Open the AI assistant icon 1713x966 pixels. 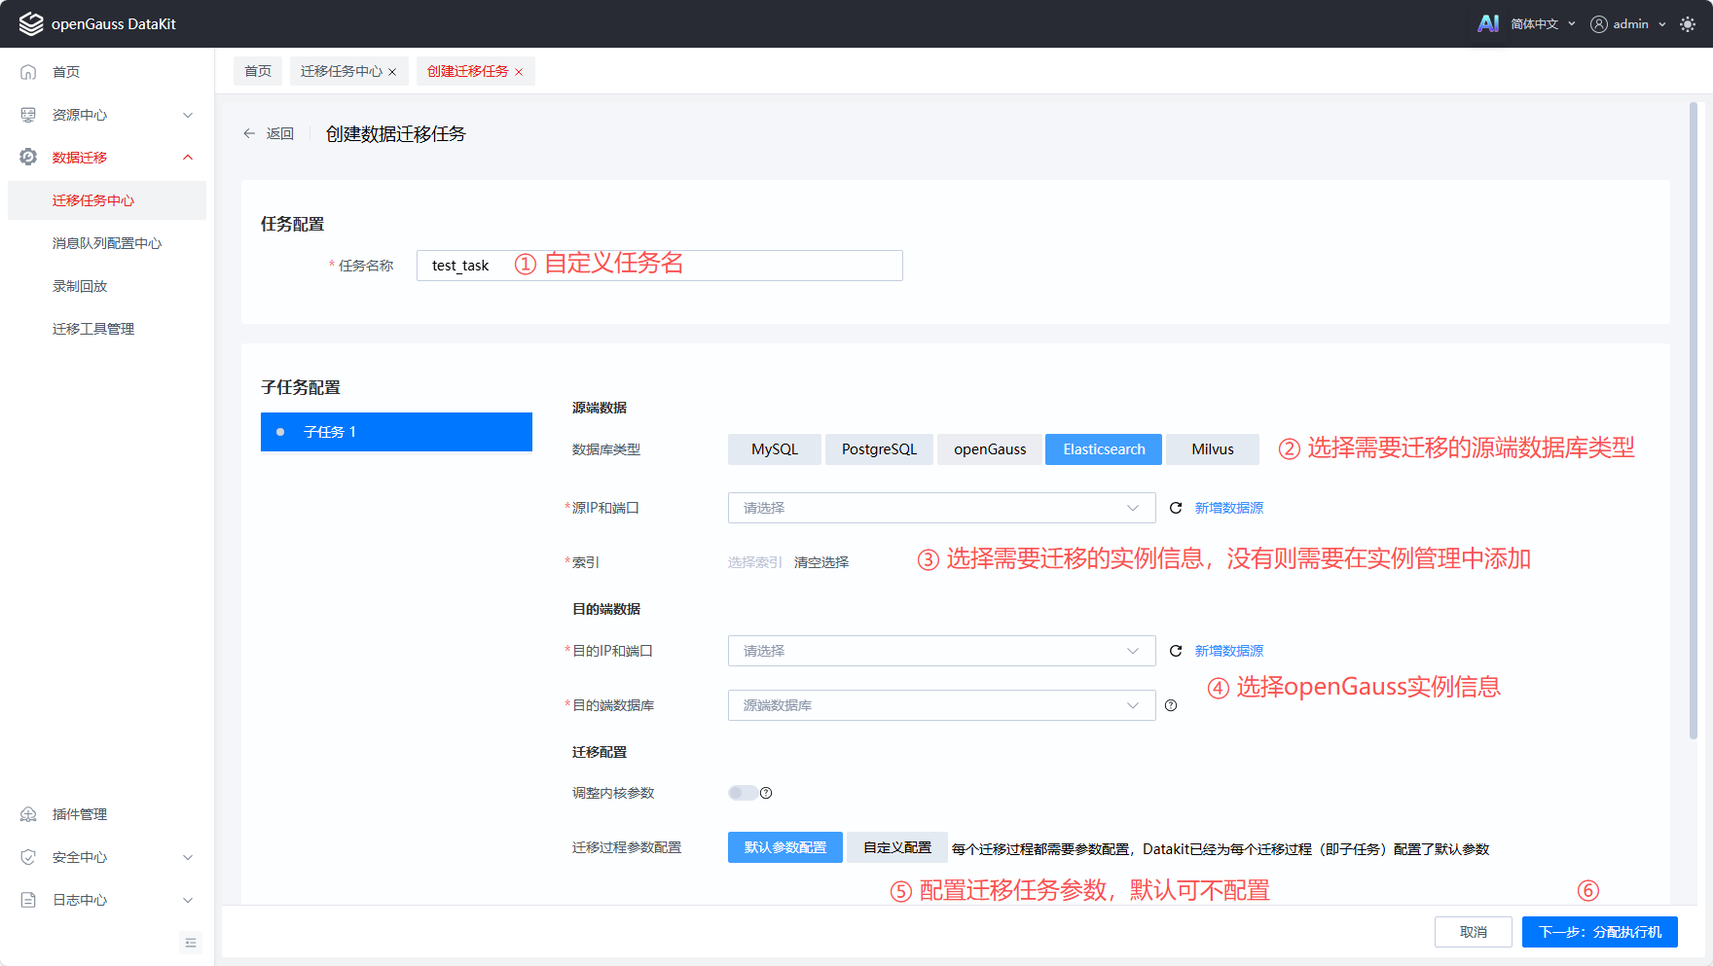click(x=1488, y=23)
